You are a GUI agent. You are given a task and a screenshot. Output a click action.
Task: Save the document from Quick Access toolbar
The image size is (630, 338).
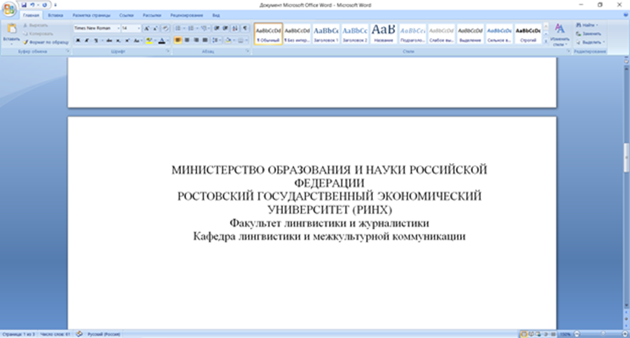pyautogui.click(x=24, y=5)
